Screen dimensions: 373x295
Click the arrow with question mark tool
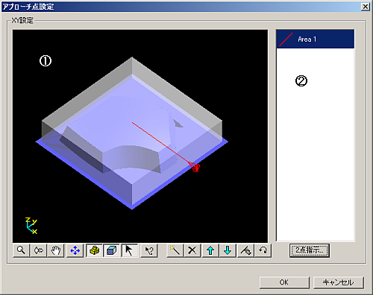(x=149, y=250)
